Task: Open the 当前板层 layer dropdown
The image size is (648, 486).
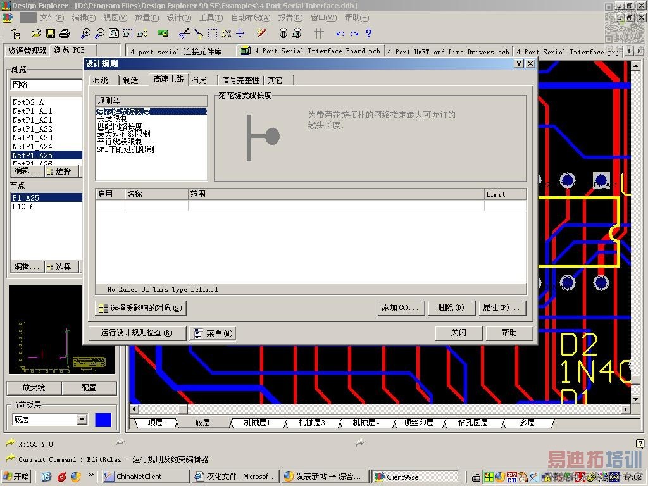Action: point(82,420)
